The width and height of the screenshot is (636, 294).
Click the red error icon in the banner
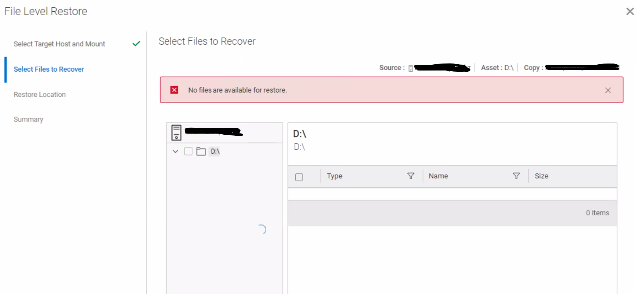pos(174,90)
